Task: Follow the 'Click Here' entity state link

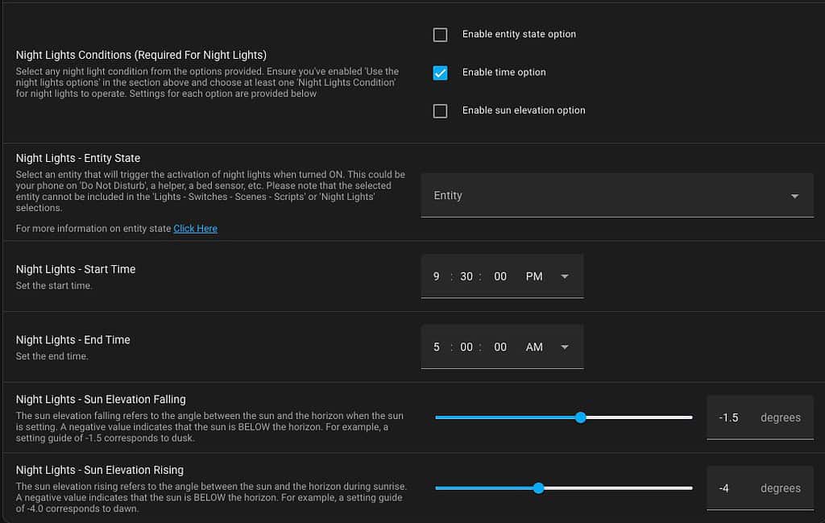Action: point(195,228)
